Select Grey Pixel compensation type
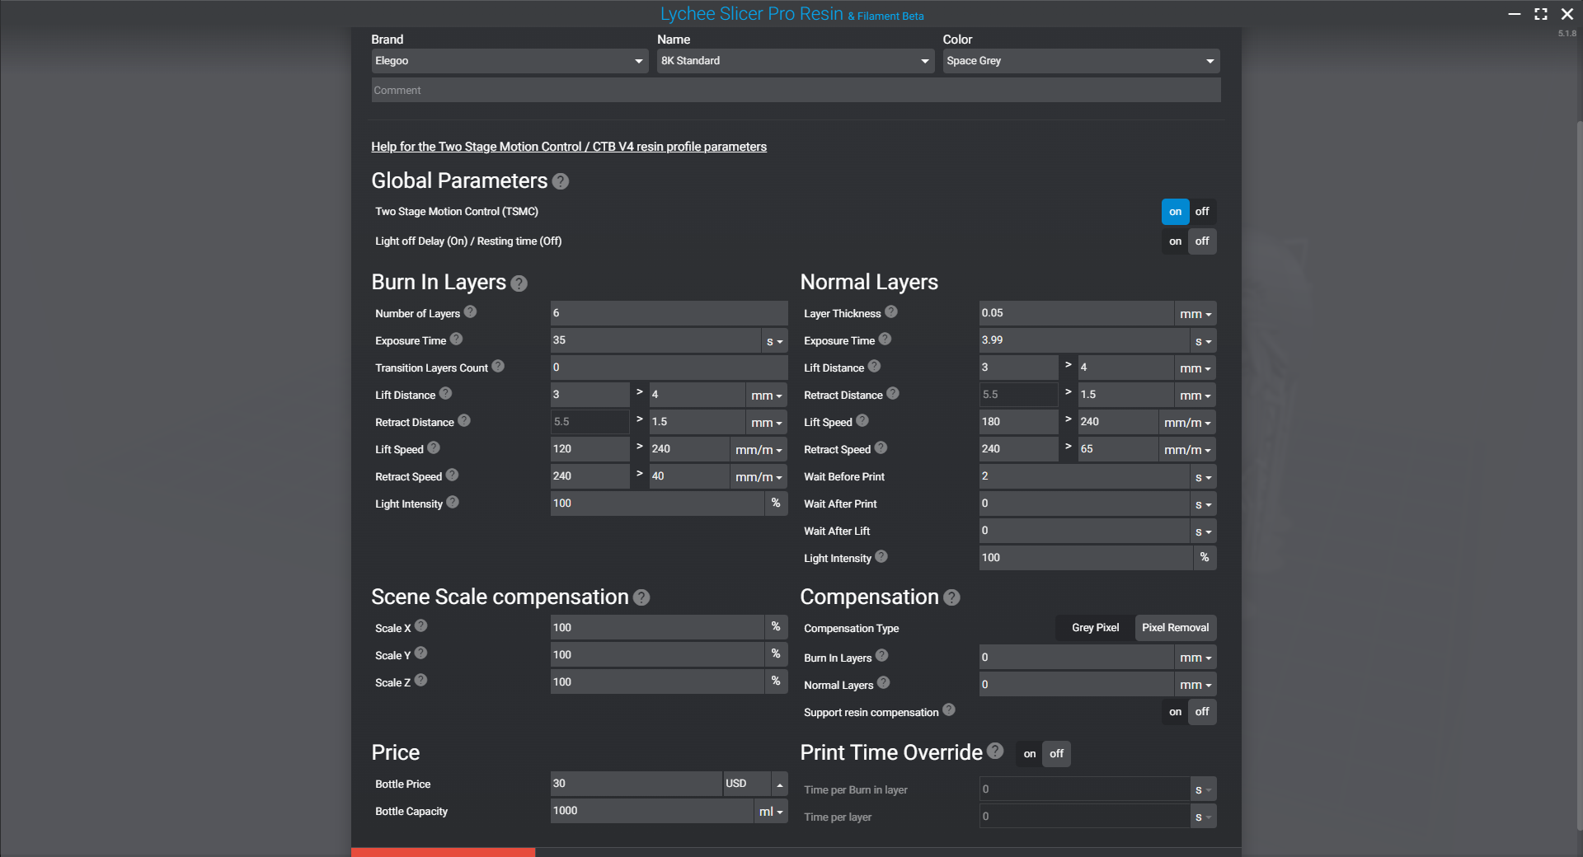The height and width of the screenshot is (857, 1583). coord(1095,628)
